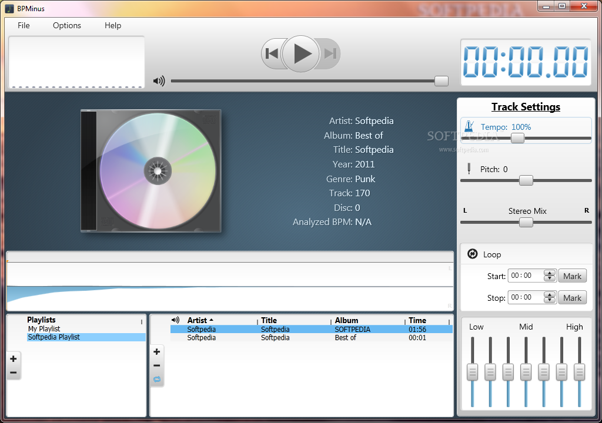Decrease the Loop Start time with down arrow
This screenshot has height=423, width=602.
[x=550, y=278]
